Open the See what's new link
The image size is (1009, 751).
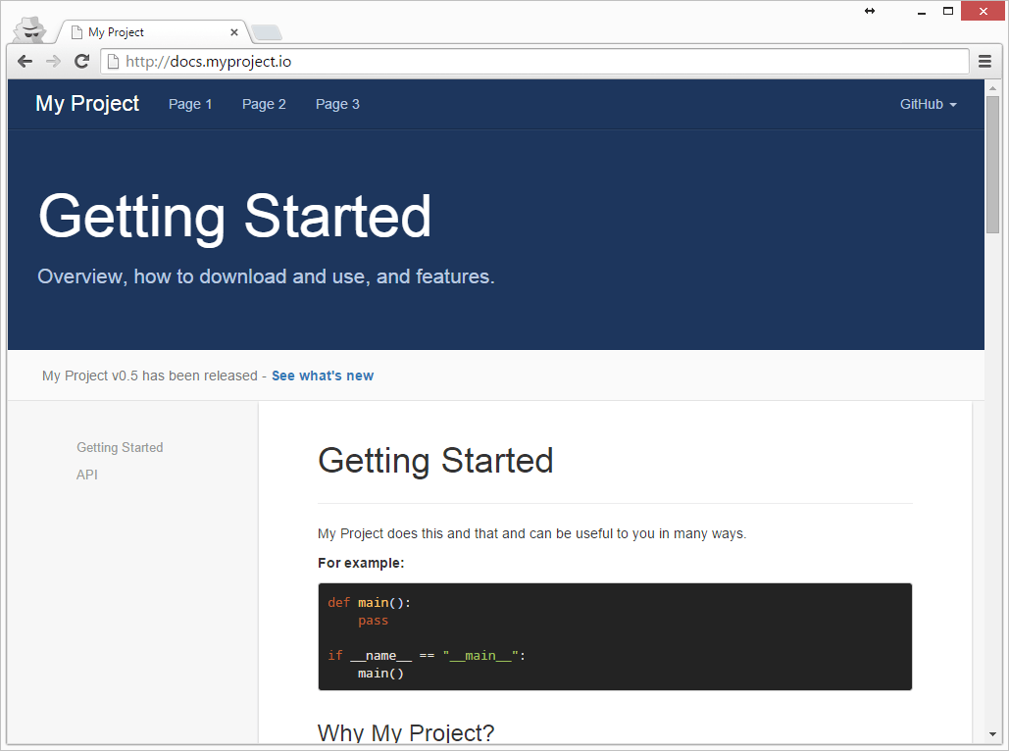(322, 375)
